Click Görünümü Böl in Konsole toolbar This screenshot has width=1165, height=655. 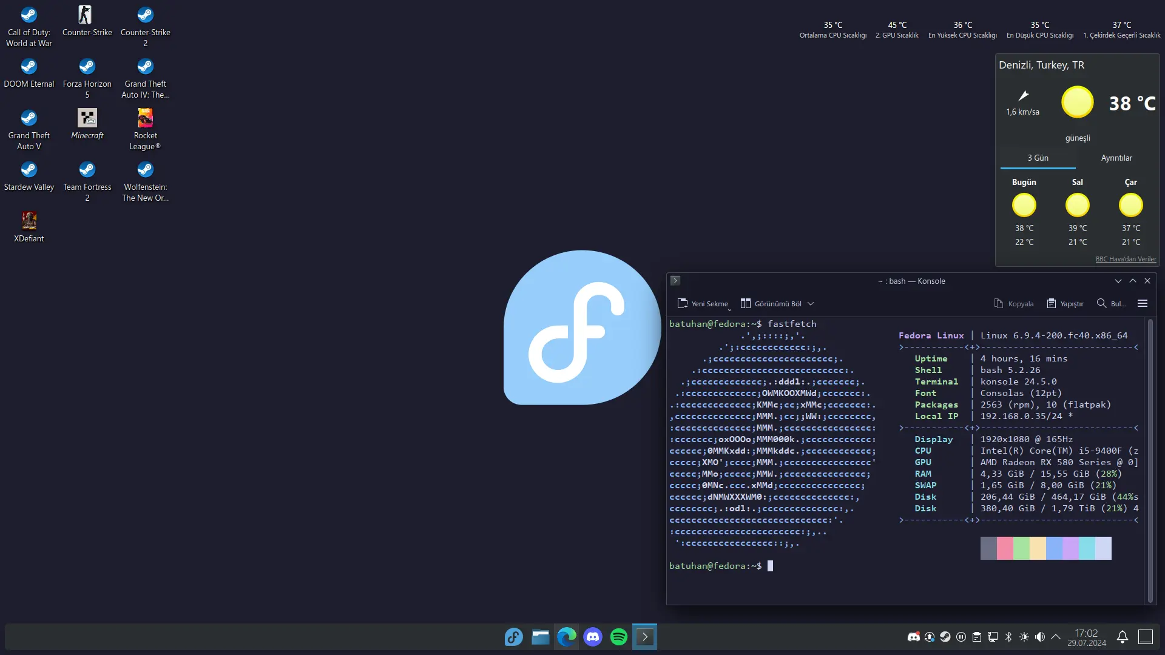pyautogui.click(x=771, y=304)
